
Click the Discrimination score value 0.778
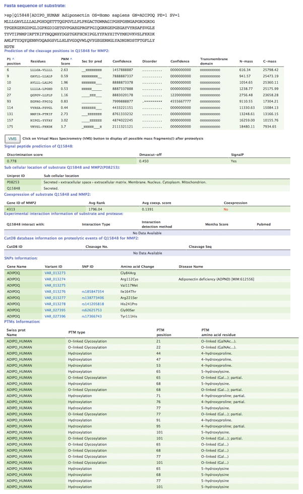(12, 161)
